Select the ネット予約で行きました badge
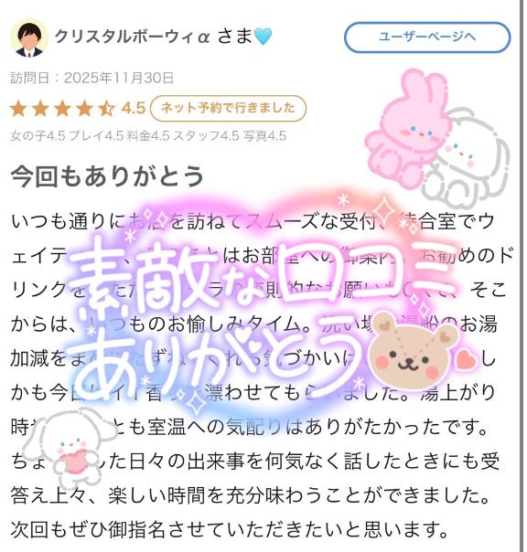This screenshot has width=527, height=552. [228, 108]
